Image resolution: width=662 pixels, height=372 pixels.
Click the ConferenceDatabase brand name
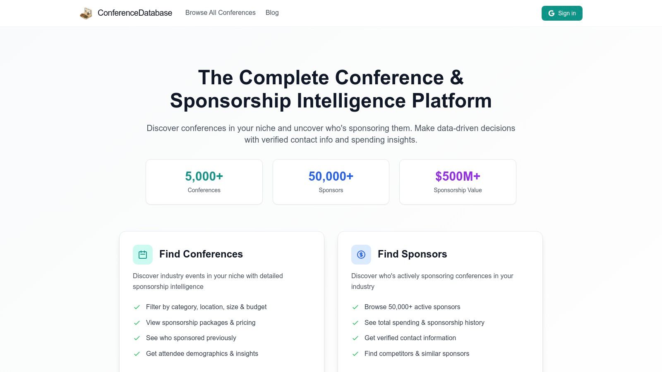[x=135, y=13]
